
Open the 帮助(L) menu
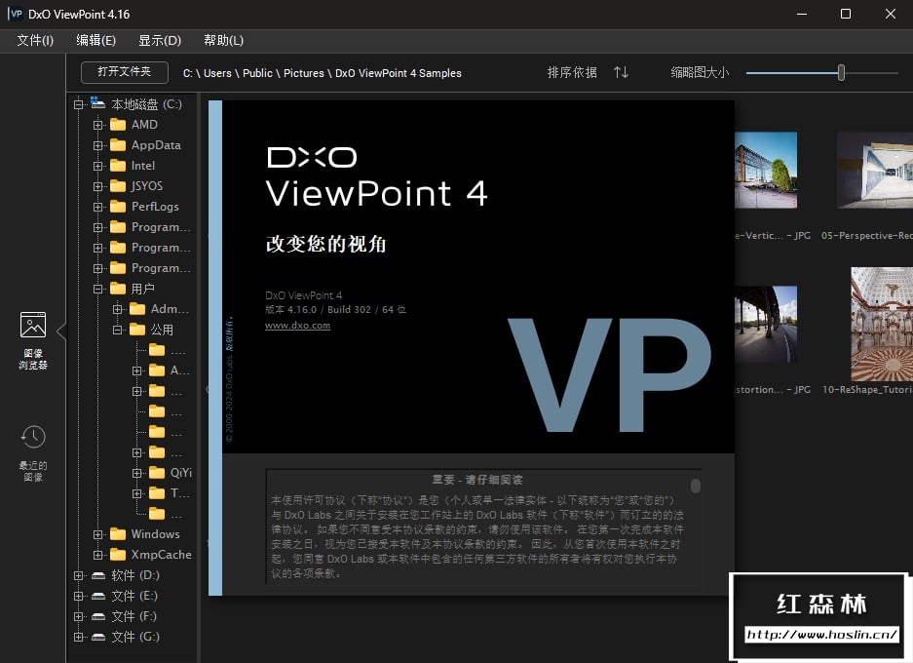(x=223, y=40)
